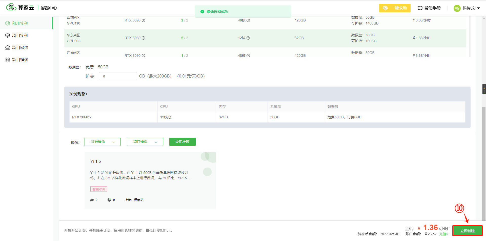Click thumbs-up icon on Yi-1.5 card
The image size is (486, 241).
point(92,200)
